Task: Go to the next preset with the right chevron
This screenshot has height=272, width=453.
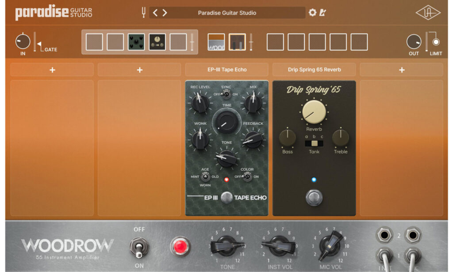Action: [x=165, y=13]
